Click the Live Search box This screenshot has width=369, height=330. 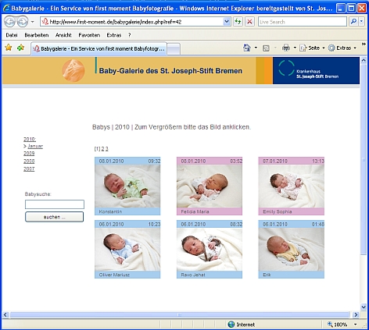pos(303,22)
